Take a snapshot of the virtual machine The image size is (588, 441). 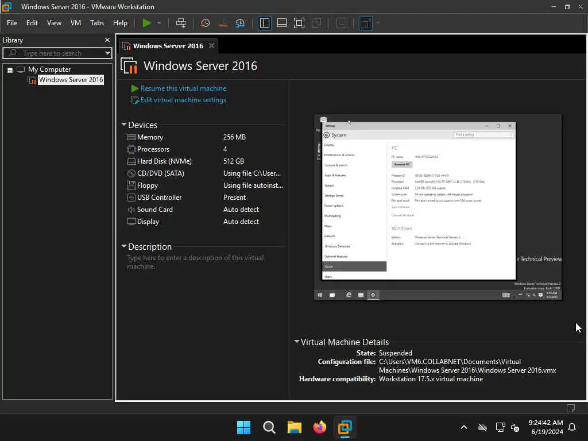point(205,23)
